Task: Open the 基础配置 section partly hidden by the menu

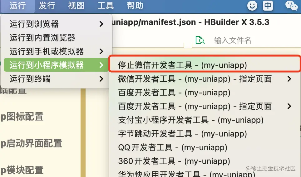Action: pos(13,91)
